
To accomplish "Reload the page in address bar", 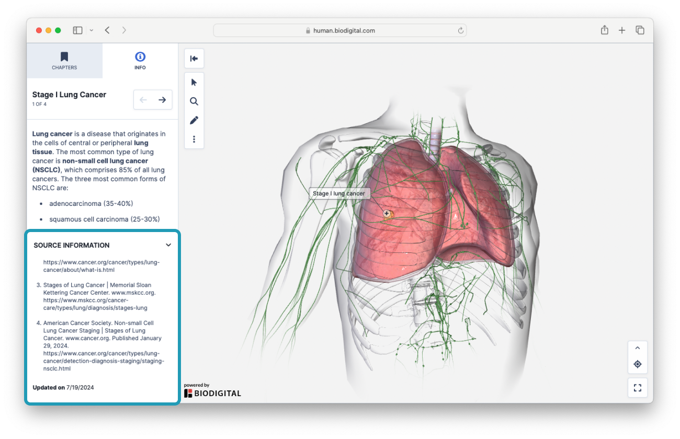I will 460,30.
